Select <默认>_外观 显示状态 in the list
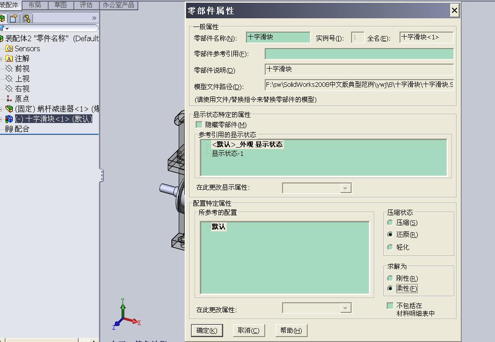This screenshot has width=495, height=342. point(247,144)
